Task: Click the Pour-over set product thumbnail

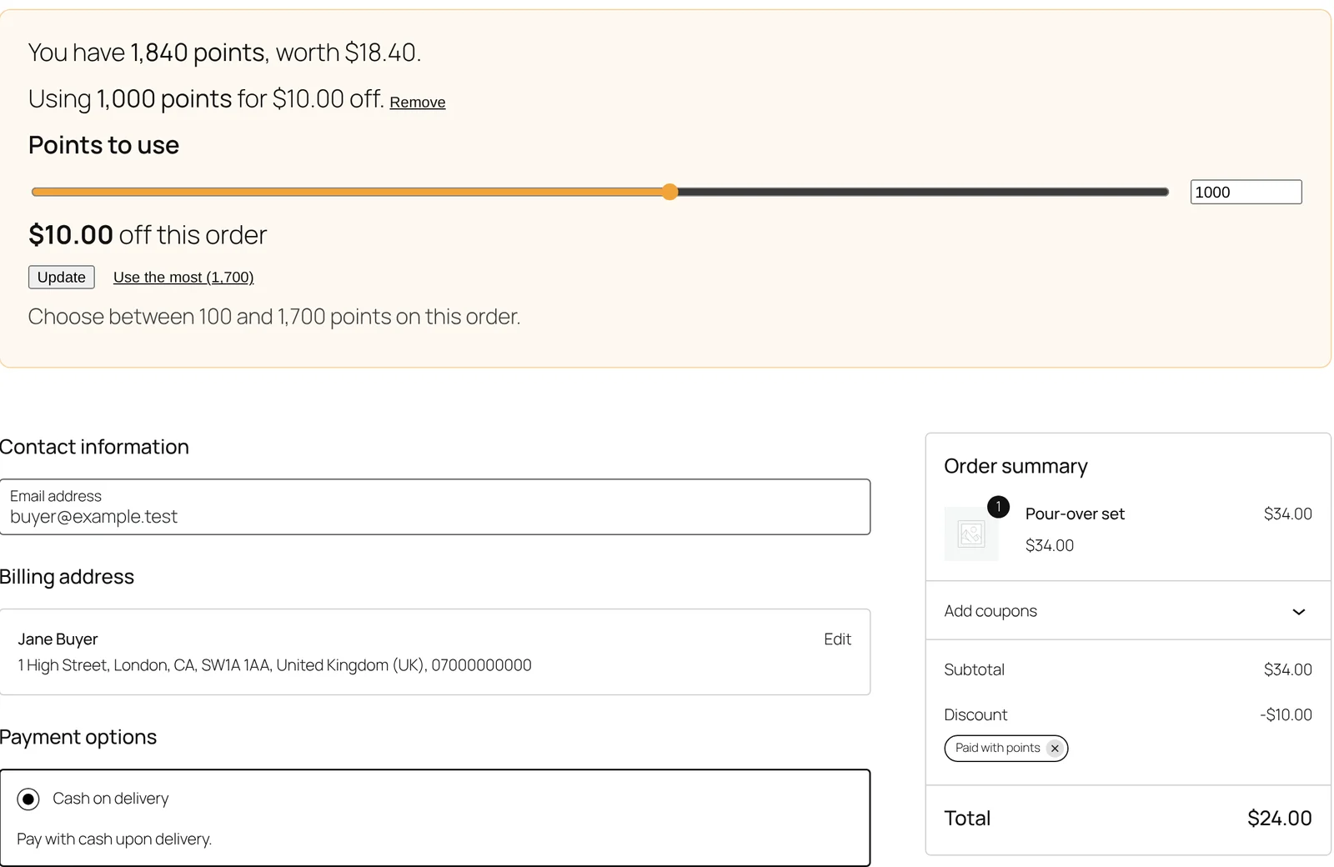Action: 971,534
